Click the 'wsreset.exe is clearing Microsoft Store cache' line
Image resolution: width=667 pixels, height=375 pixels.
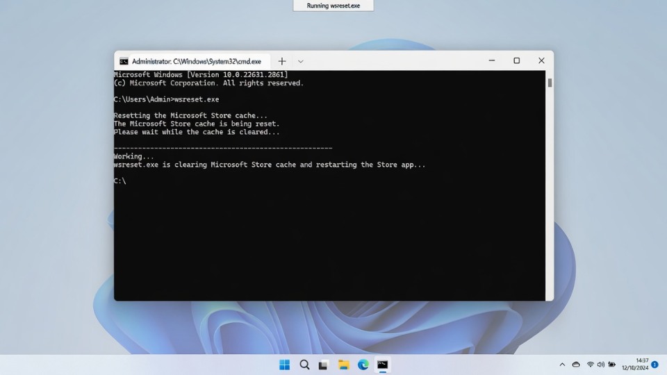point(270,165)
